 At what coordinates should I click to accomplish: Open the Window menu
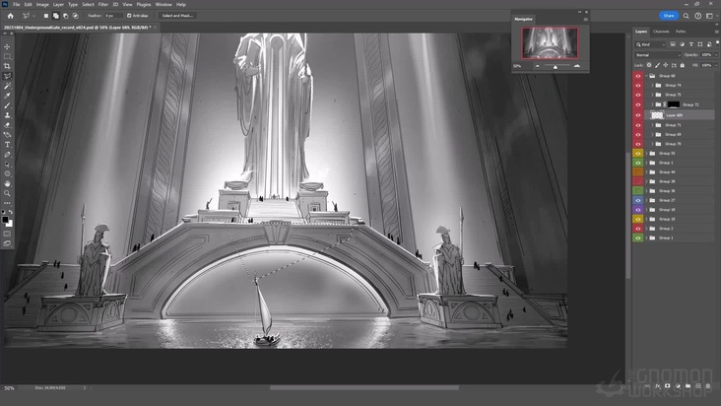[164, 4]
